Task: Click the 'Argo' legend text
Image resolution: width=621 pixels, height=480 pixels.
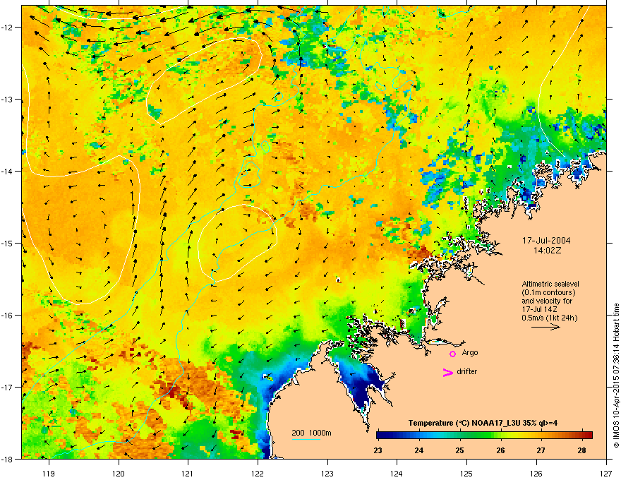Action: [x=470, y=352]
